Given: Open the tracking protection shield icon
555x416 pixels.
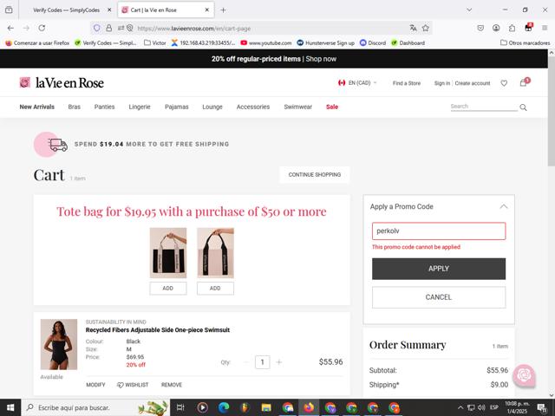Looking at the screenshot, I should (96, 28).
